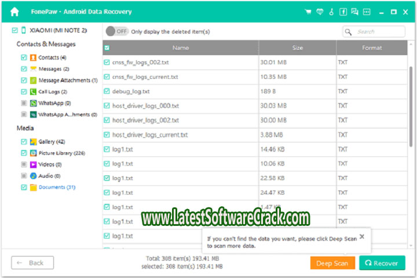The height and width of the screenshot is (278, 417).
Task: Uncheck the Call Logs (2) checkbox
Action: (x=24, y=92)
